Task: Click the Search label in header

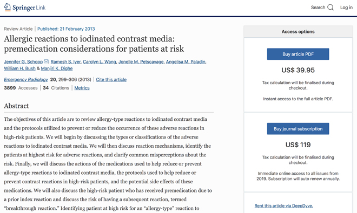Action: coord(318,8)
